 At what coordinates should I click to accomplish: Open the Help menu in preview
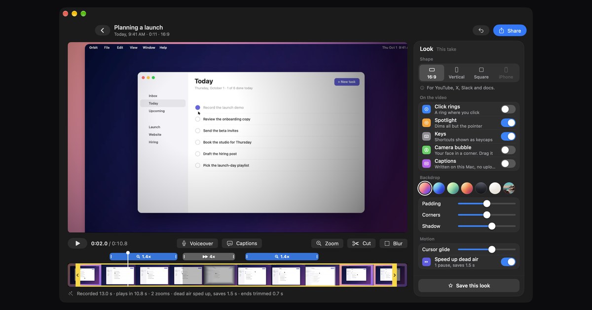coord(163,48)
